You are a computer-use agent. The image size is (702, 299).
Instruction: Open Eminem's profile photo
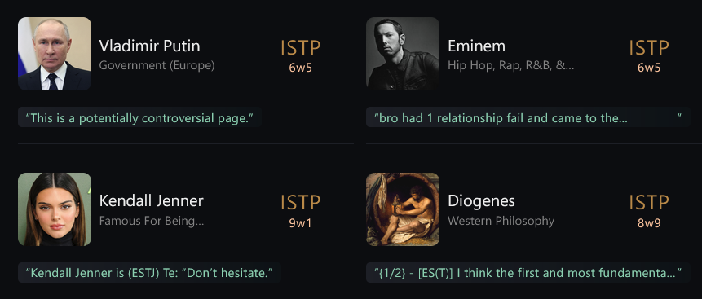click(x=403, y=54)
